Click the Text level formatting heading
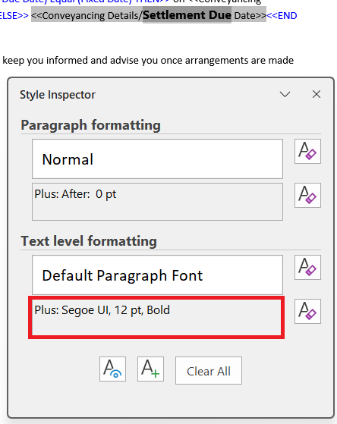This screenshot has width=337, height=424. [x=89, y=241]
